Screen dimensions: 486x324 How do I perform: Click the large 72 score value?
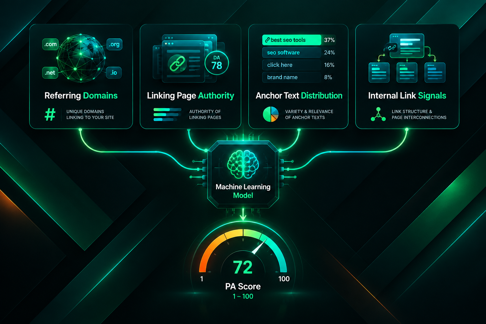click(x=243, y=267)
